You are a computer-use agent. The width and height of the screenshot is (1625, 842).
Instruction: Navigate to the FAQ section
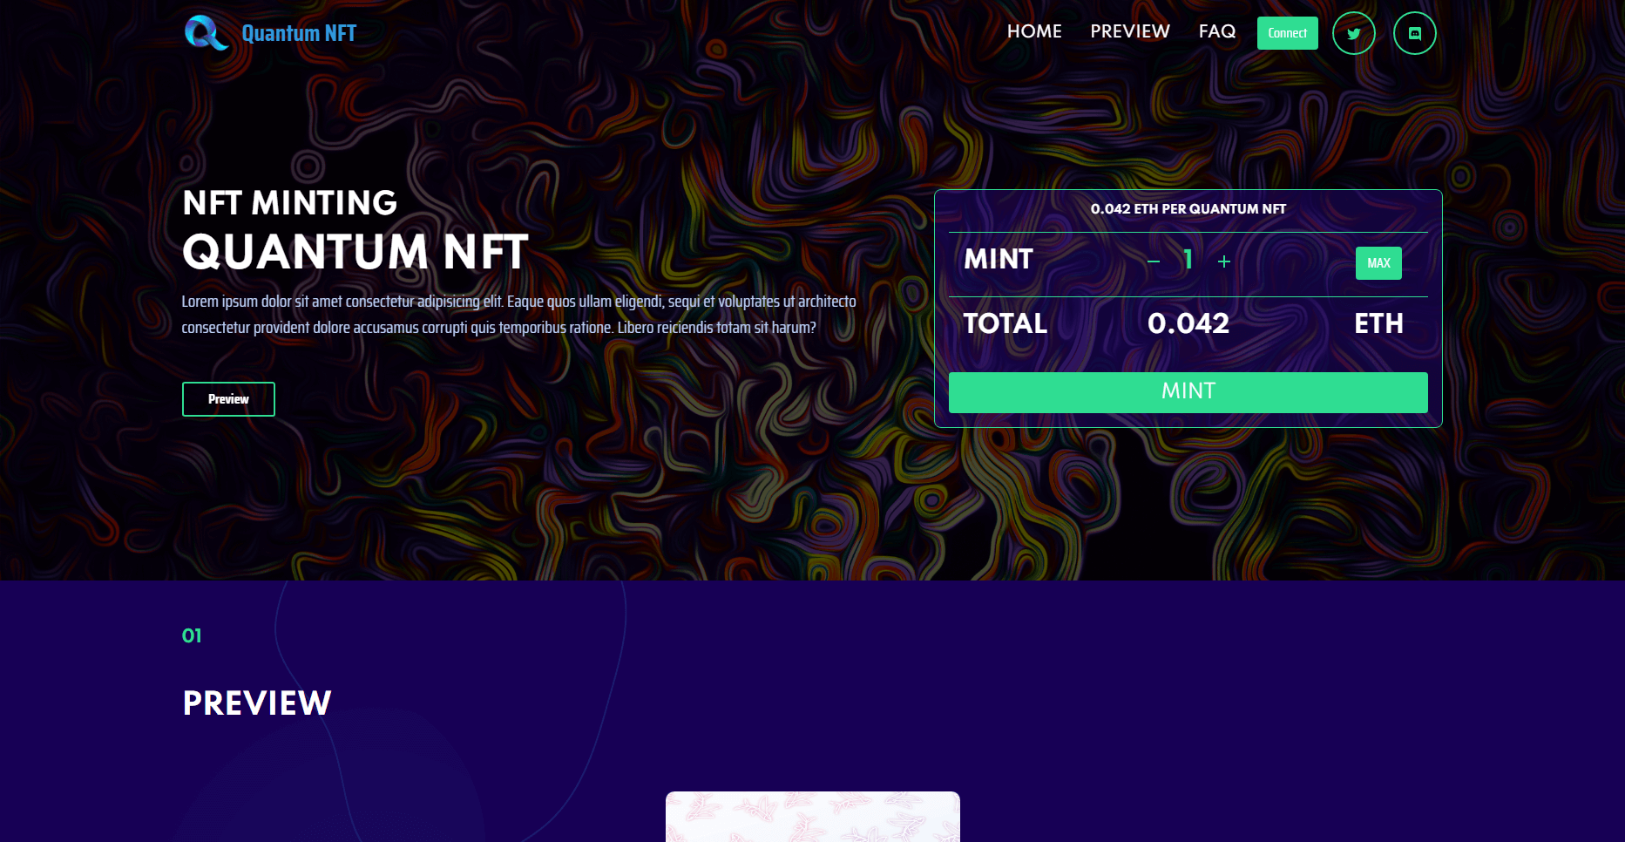[x=1217, y=31]
